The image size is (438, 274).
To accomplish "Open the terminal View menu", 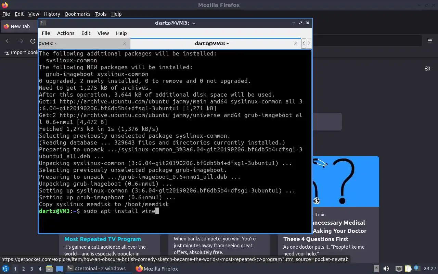I will tap(103, 33).
